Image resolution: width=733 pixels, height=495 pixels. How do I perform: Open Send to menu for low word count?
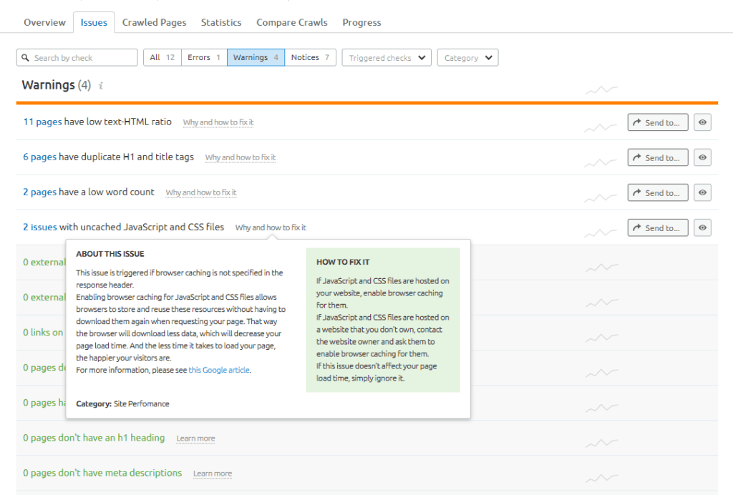(657, 192)
